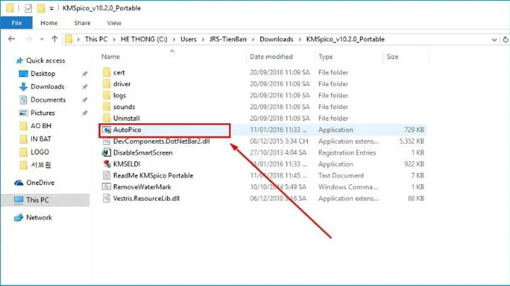Click KMSpico_v10.2.0_Portable in the breadcrumb
510x286 pixels.
click(x=346, y=39)
